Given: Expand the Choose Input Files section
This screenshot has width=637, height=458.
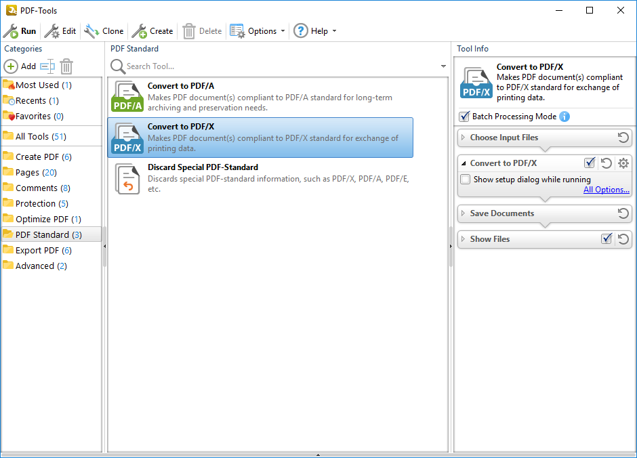Looking at the screenshot, I should pyautogui.click(x=464, y=138).
